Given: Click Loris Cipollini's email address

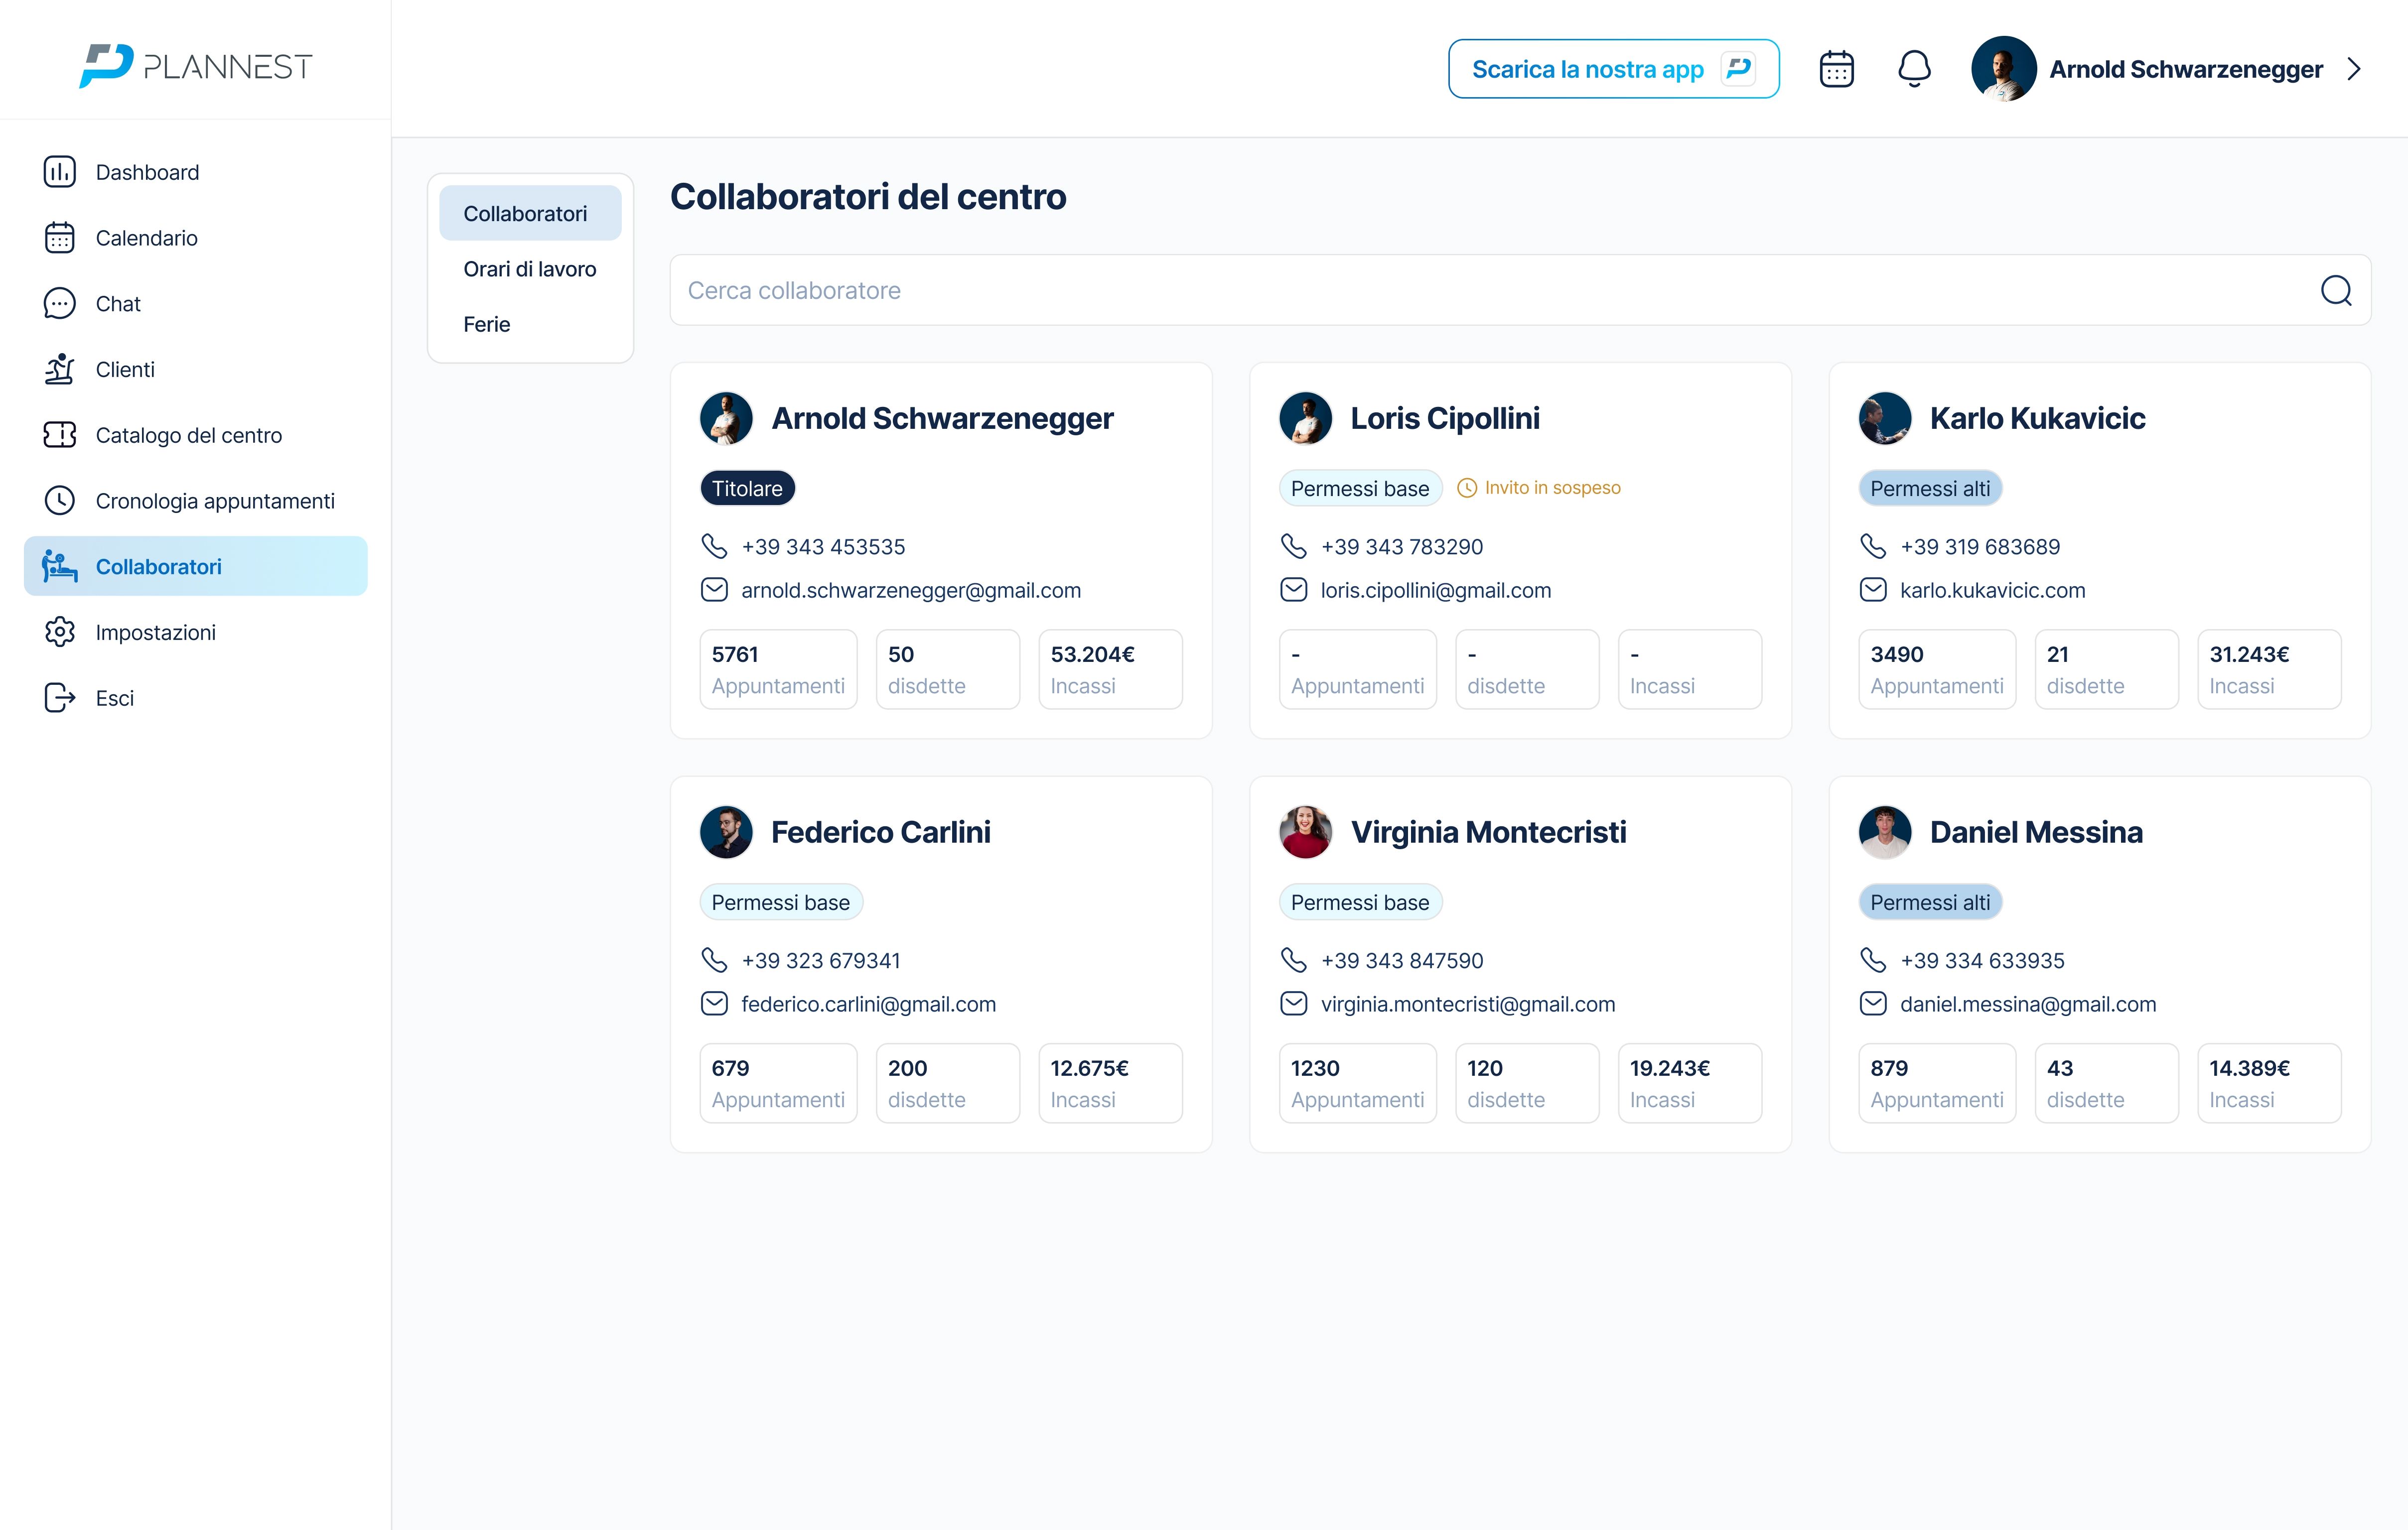Looking at the screenshot, I should pyautogui.click(x=1435, y=591).
